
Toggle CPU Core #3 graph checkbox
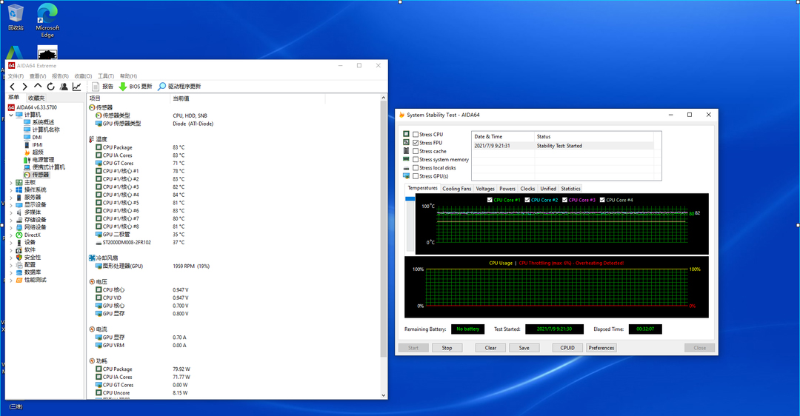[x=564, y=201]
